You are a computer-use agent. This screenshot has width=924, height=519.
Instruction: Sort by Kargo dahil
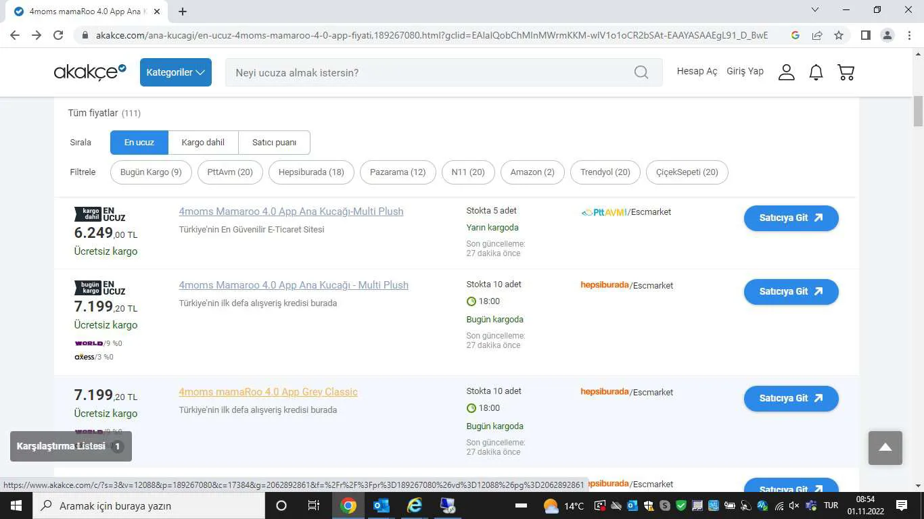pyautogui.click(x=203, y=143)
